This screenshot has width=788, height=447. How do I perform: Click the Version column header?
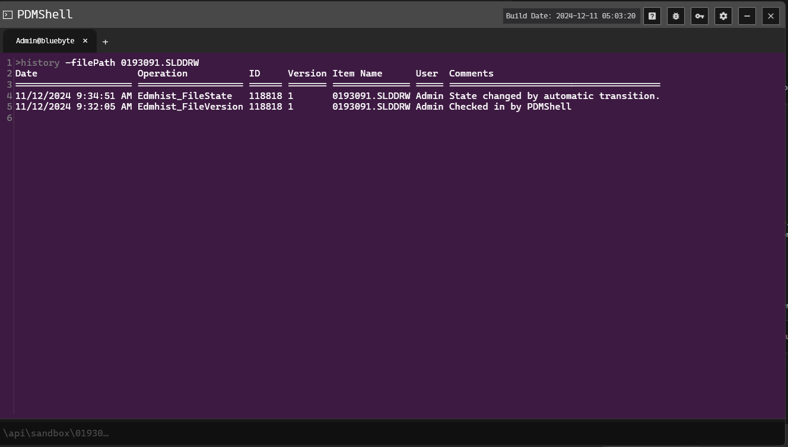[307, 73]
